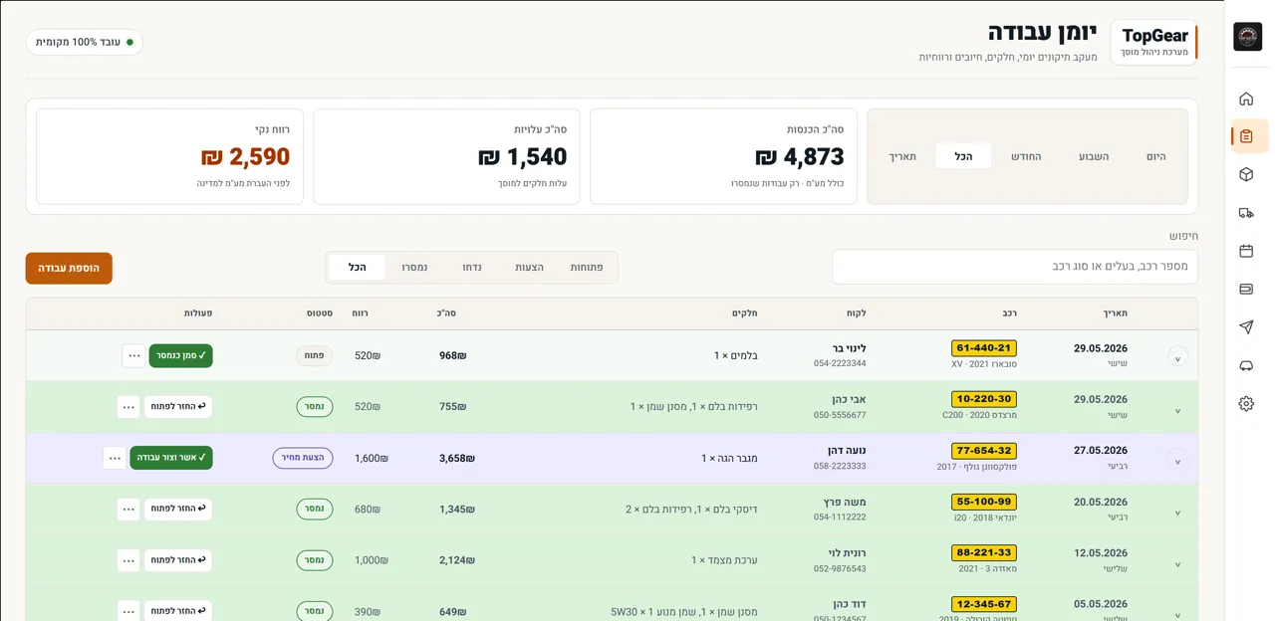
Task: Open more actions menu for רונית לוי row
Action: point(128,560)
